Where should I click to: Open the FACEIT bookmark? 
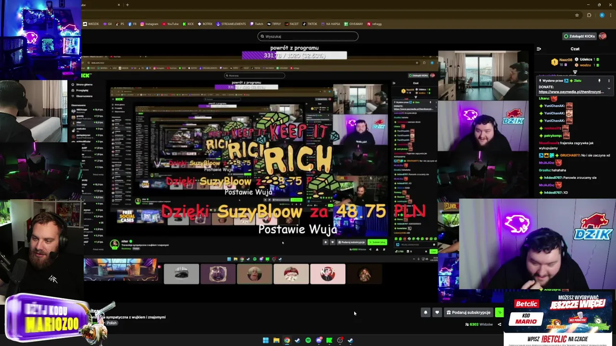[x=292, y=24]
